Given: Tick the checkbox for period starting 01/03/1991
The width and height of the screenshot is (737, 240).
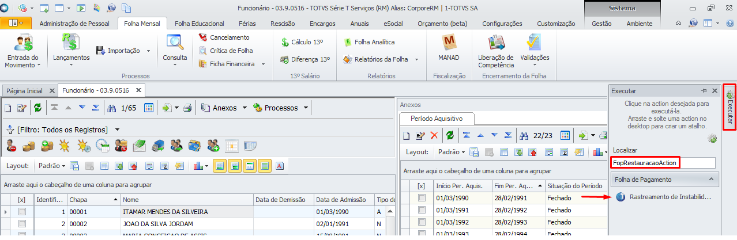Looking at the screenshot, I should (x=422, y=209).
